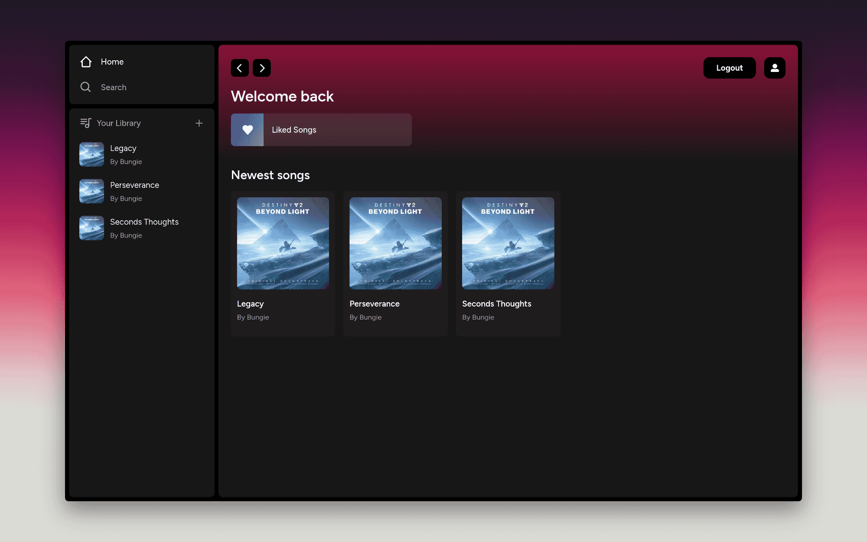Go back with left chevron button
The image size is (867, 542).
[x=240, y=68]
